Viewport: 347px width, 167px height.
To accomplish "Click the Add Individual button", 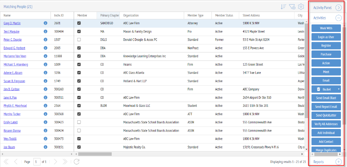I will (x=326, y=133).
